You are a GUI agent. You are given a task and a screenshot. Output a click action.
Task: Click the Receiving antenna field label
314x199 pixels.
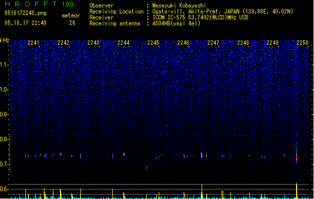(x=115, y=23)
